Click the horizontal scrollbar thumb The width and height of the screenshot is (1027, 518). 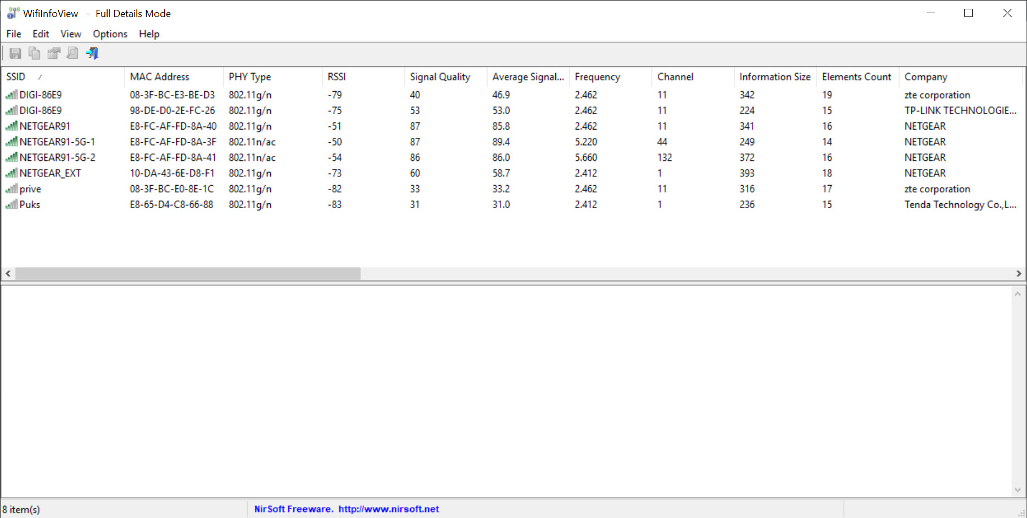187,274
